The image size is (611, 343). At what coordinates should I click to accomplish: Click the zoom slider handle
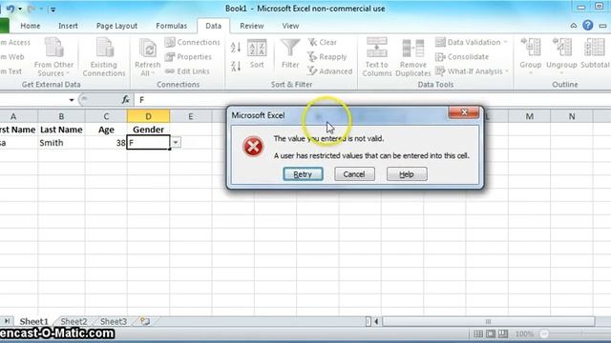point(544,333)
